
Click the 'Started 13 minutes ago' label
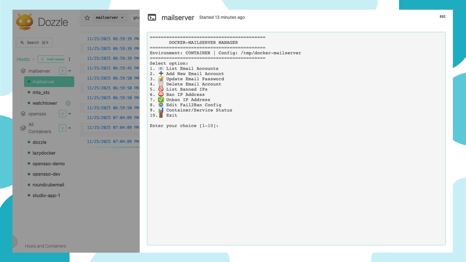(x=222, y=17)
